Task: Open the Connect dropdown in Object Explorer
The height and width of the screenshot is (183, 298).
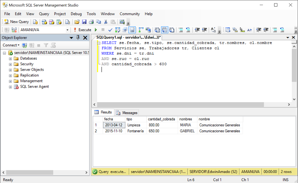Action: pos(10,45)
